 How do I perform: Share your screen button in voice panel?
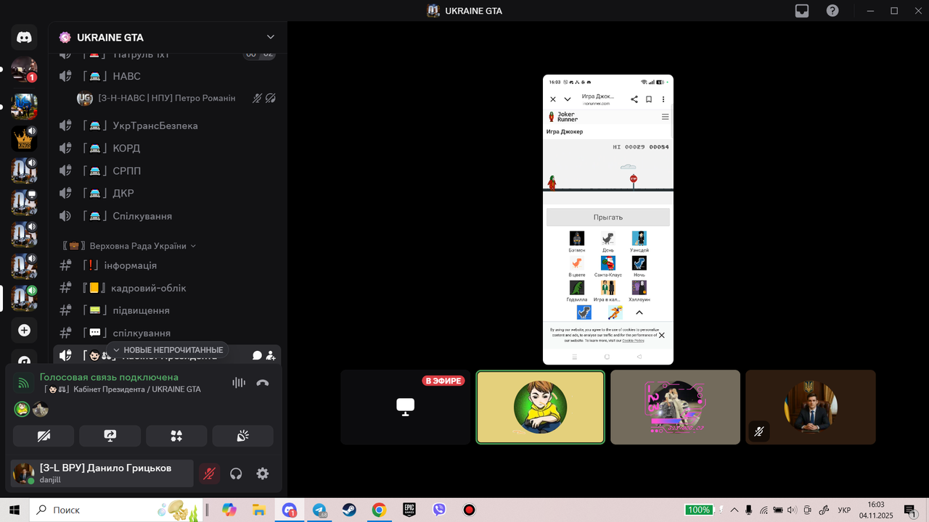tap(110, 436)
